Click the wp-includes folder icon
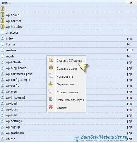 click(3, 27)
